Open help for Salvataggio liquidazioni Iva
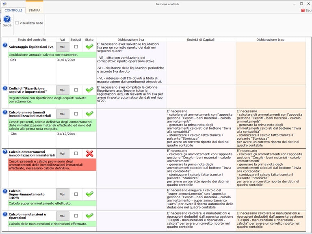 click(5, 45)
